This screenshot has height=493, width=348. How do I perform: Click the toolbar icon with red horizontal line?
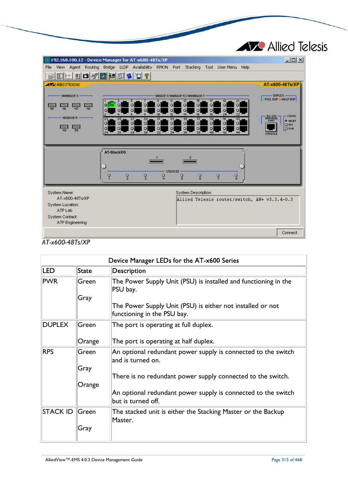[69, 76]
